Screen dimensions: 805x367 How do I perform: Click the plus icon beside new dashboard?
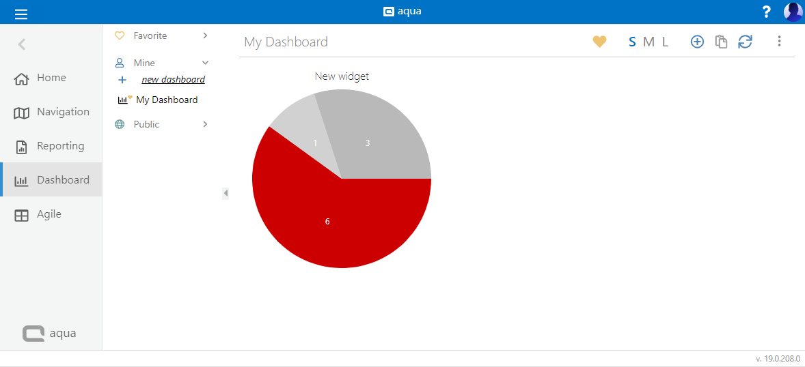pyautogui.click(x=122, y=80)
